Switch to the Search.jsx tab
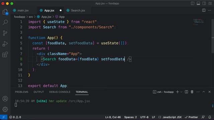 (x=78, y=10)
